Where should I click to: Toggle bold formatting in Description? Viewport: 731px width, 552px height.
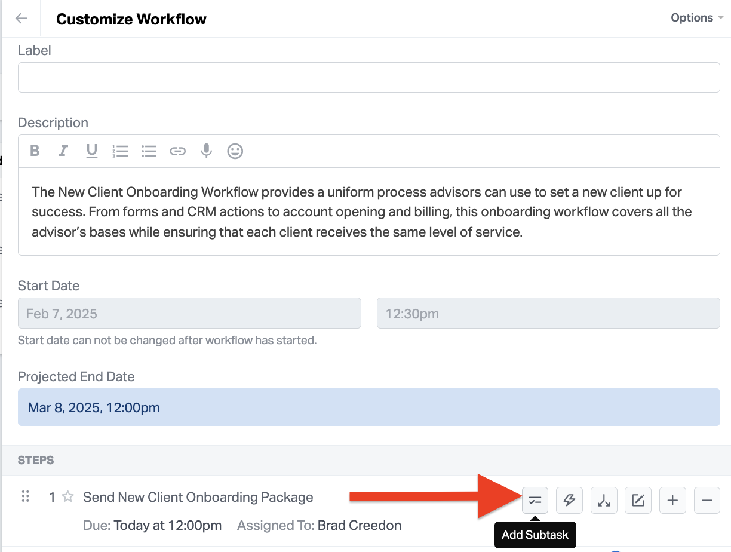(x=35, y=151)
